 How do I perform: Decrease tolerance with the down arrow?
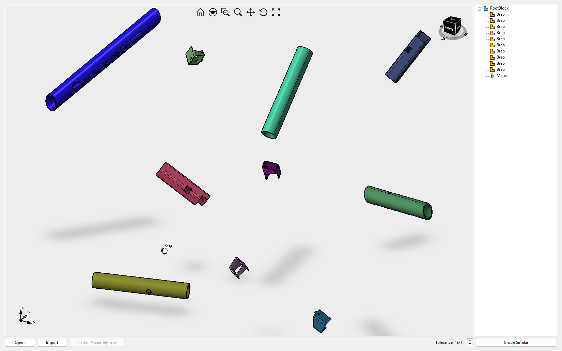[x=470, y=344]
